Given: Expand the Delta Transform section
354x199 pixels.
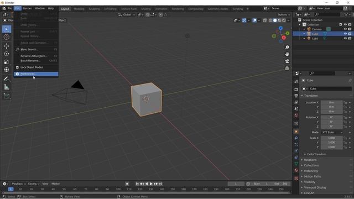Looking at the screenshot, I should click(x=316, y=154).
